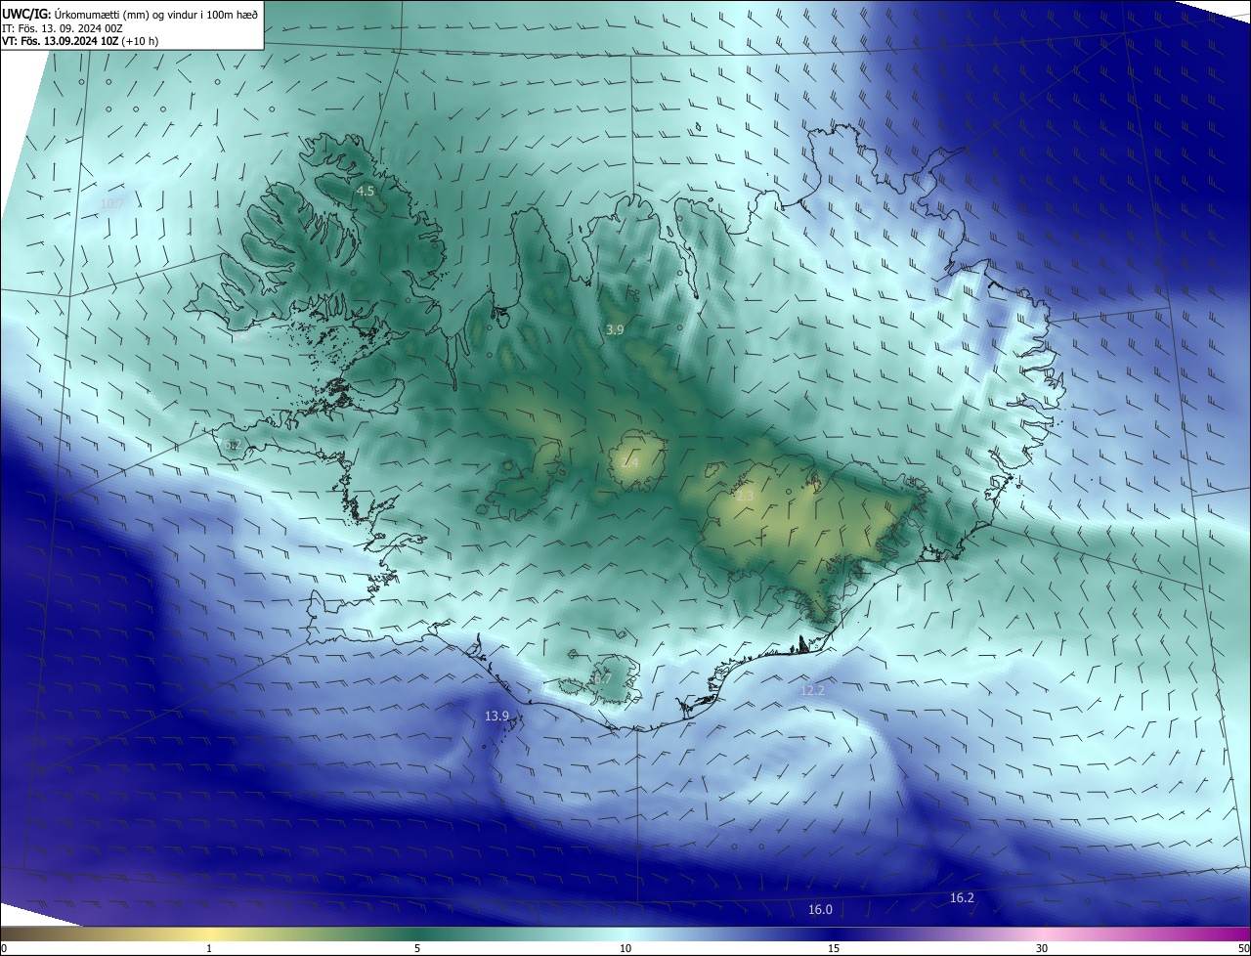Click the 10 tick label on the color scale
This screenshot has width=1251, height=956.
(x=625, y=948)
